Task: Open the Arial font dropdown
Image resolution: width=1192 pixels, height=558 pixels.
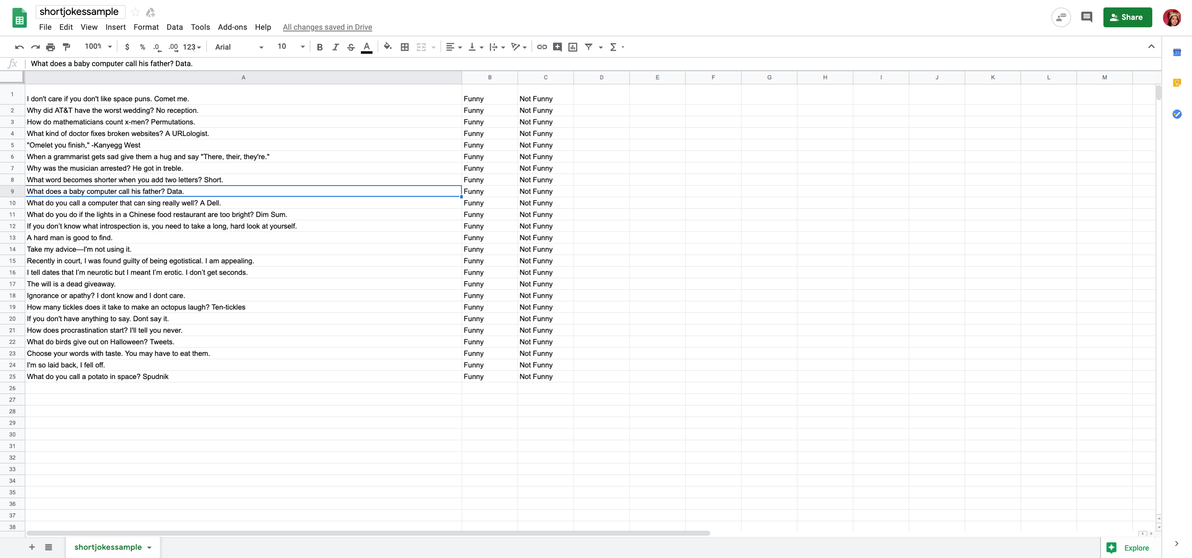Action: [239, 47]
